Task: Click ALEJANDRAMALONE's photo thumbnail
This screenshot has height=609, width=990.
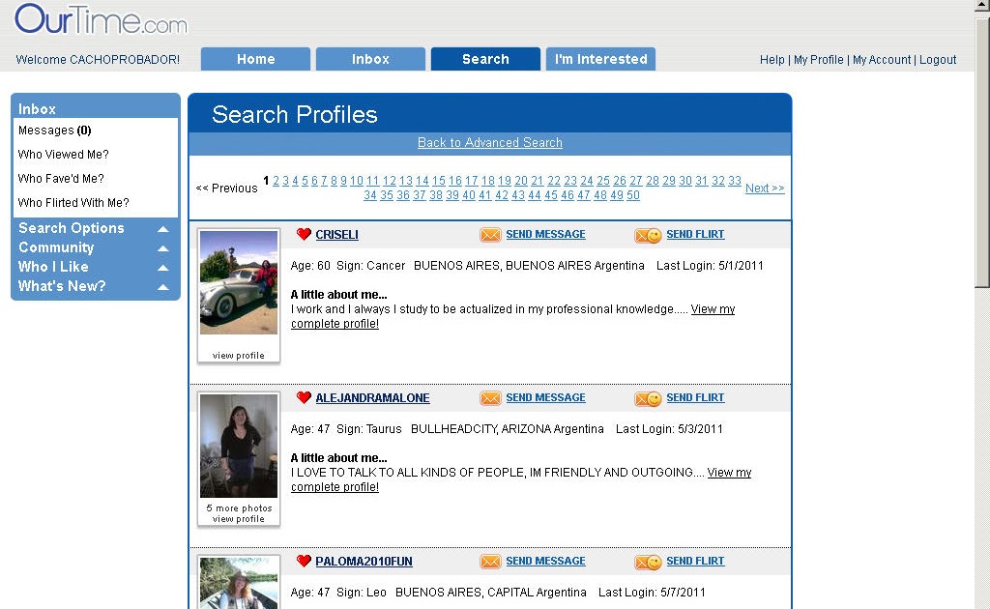Action: tap(239, 447)
